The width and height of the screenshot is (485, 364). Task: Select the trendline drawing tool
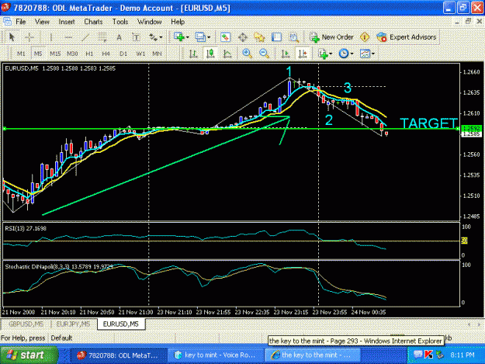click(85, 37)
